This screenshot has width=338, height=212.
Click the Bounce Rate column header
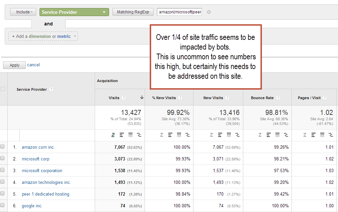click(x=262, y=98)
